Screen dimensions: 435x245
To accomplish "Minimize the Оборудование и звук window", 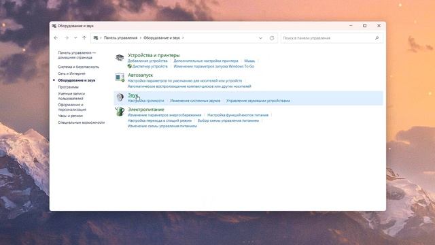I will click(x=351, y=26).
